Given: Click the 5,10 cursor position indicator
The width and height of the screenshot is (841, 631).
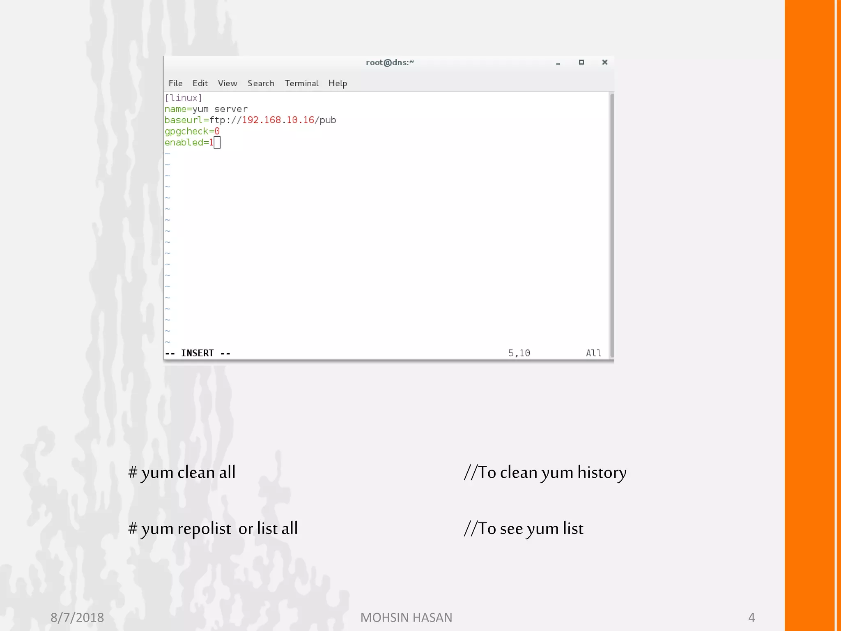Looking at the screenshot, I should coord(519,353).
